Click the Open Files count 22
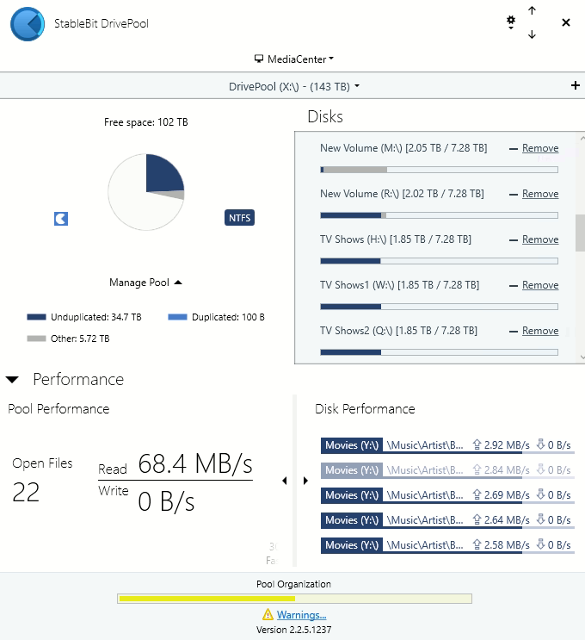This screenshot has height=640, width=585. pyautogui.click(x=26, y=492)
